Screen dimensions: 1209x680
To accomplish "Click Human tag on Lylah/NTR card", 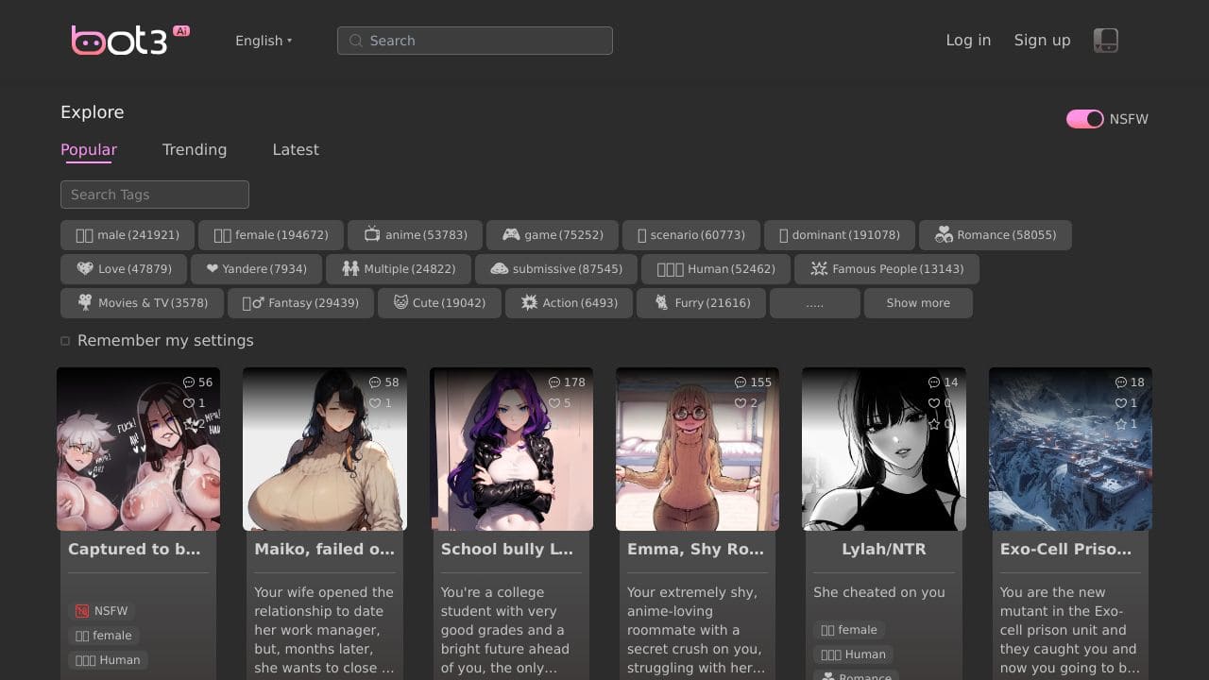I will [853, 654].
